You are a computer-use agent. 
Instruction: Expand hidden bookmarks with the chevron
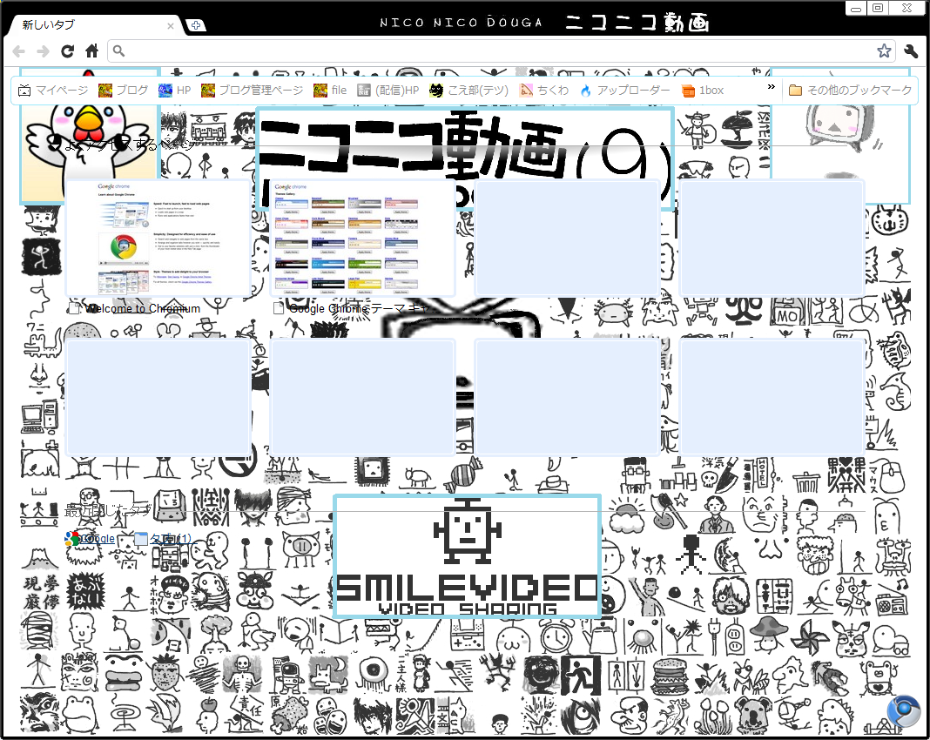[771, 86]
